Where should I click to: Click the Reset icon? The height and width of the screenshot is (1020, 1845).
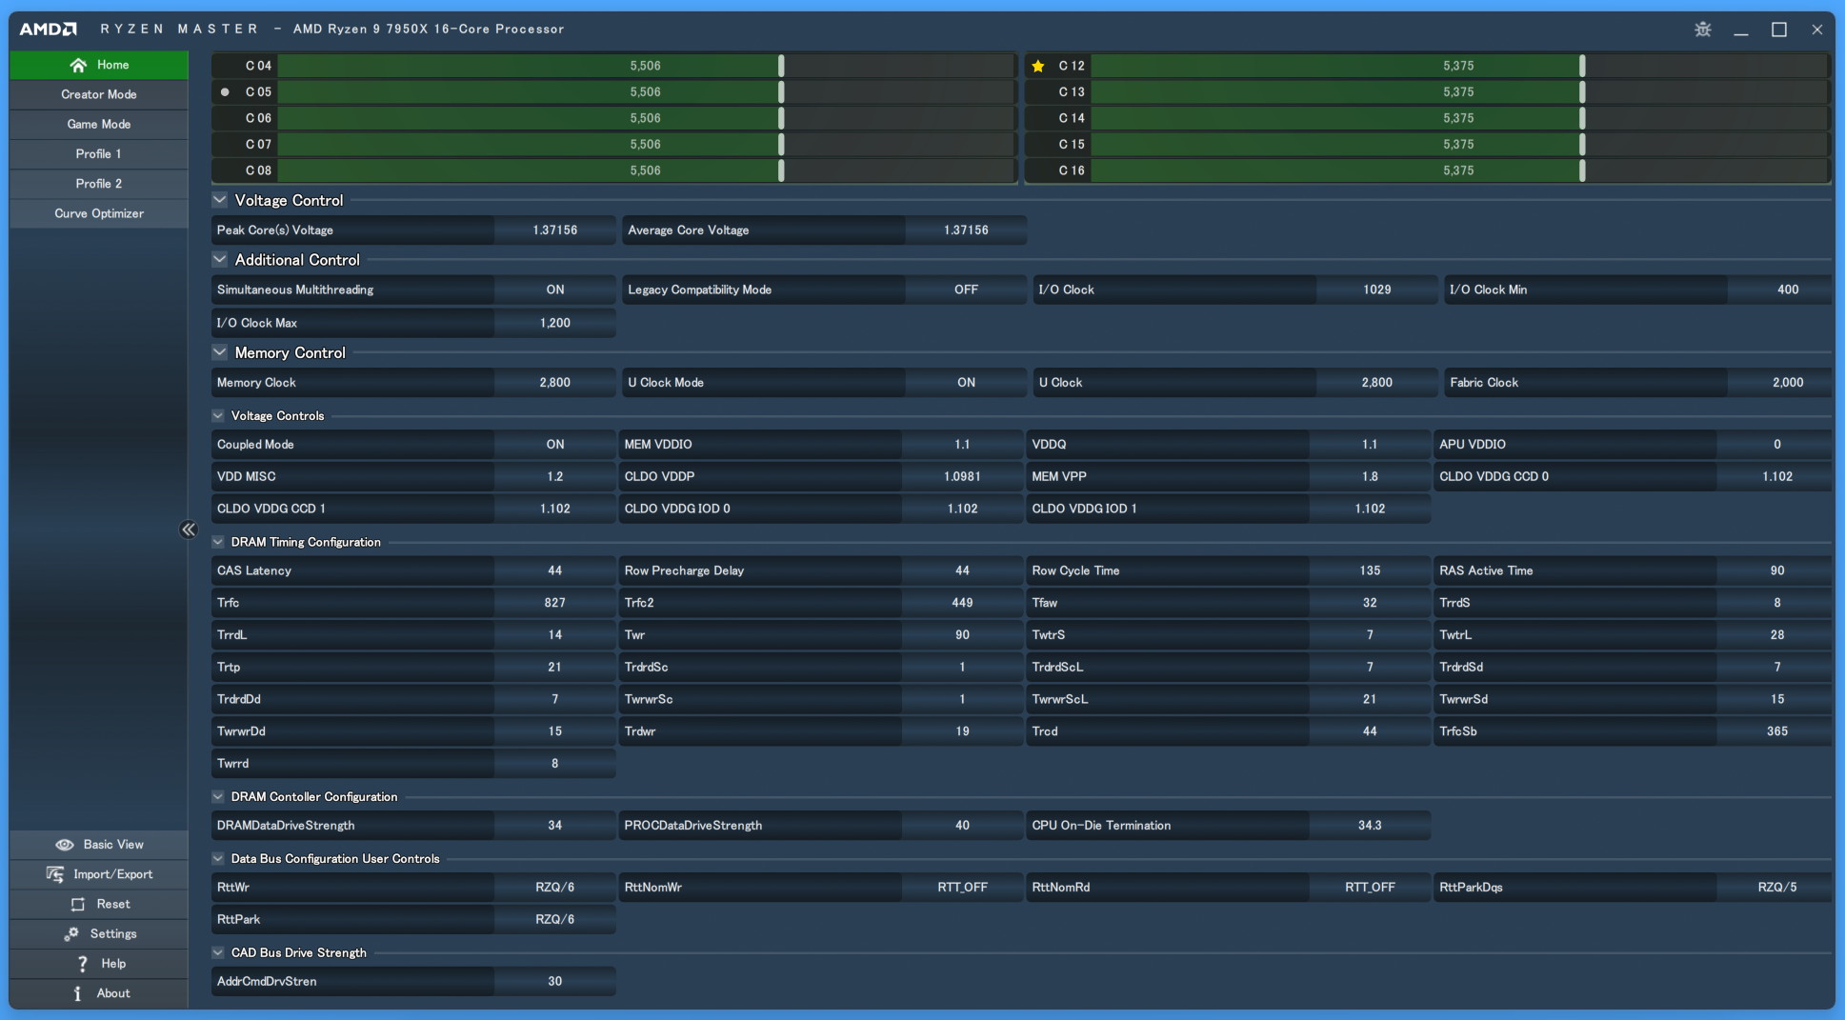[x=78, y=904]
